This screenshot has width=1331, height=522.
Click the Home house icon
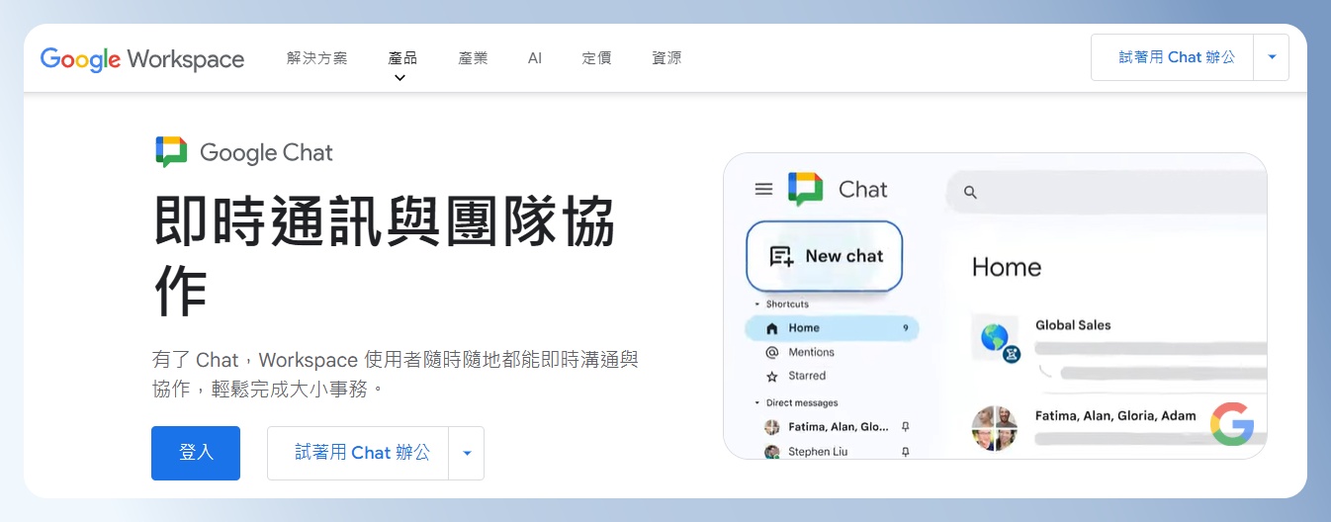[772, 328]
